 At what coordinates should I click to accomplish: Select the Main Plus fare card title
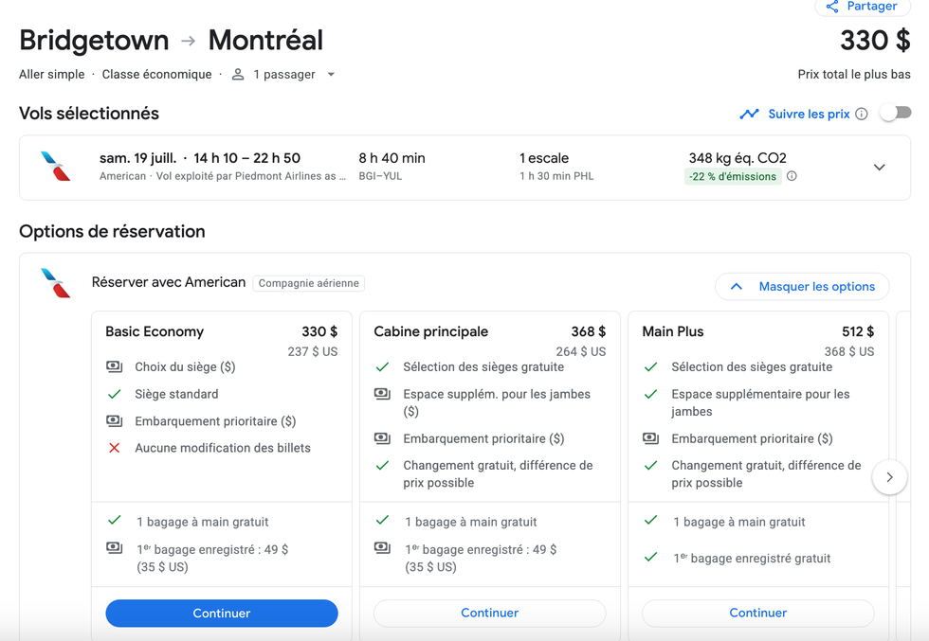pos(672,331)
